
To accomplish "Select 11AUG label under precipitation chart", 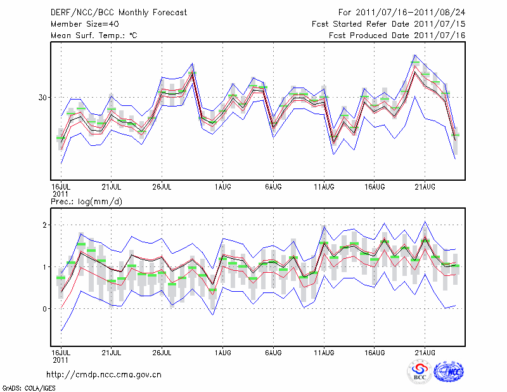I will 324,352.
